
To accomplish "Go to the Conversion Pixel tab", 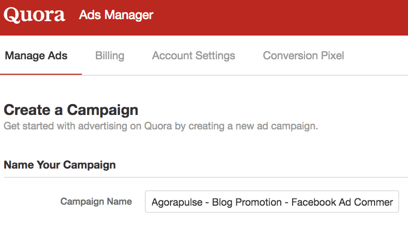I will point(303,55).
